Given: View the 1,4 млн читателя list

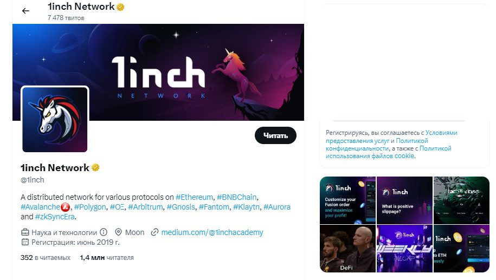Looking at the screenshot, I should [x=107, y=258].
